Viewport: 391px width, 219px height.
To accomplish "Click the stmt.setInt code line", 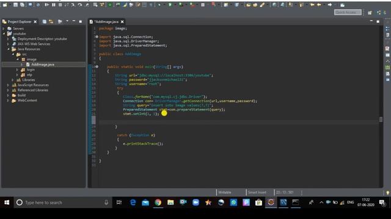I will point(141,114).
